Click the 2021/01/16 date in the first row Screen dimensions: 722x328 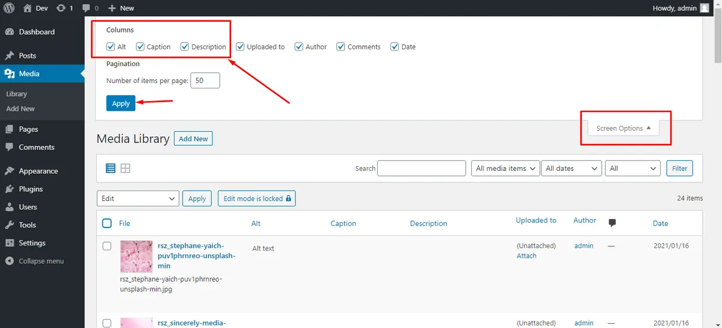tap(671, 246)
